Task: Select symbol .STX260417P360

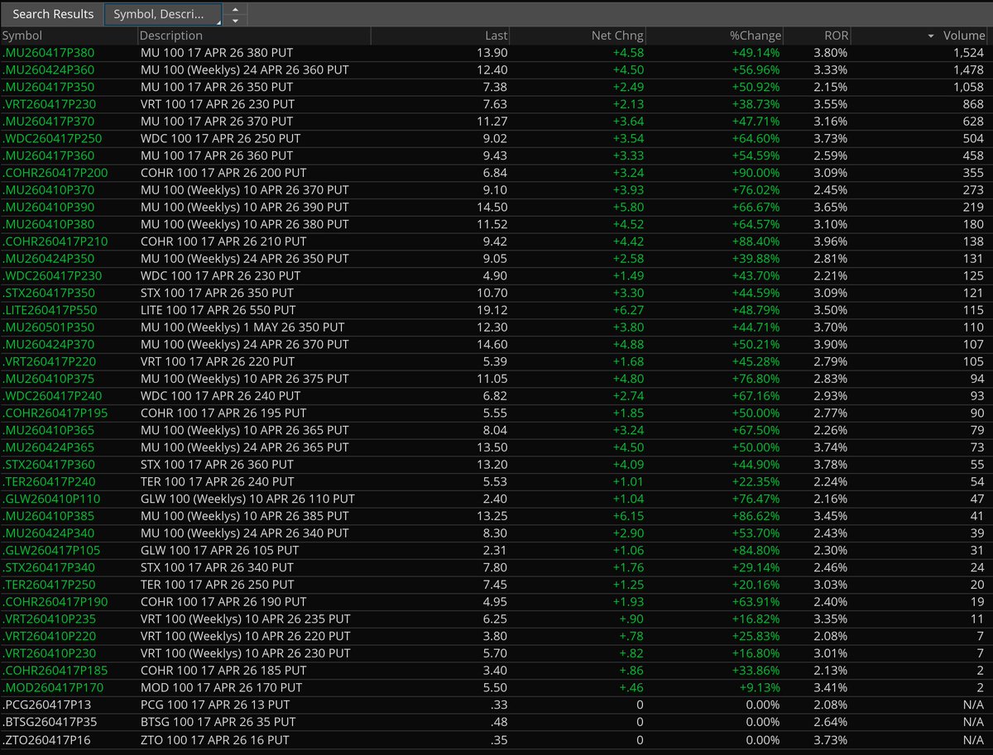Action: tap(49, 465)
